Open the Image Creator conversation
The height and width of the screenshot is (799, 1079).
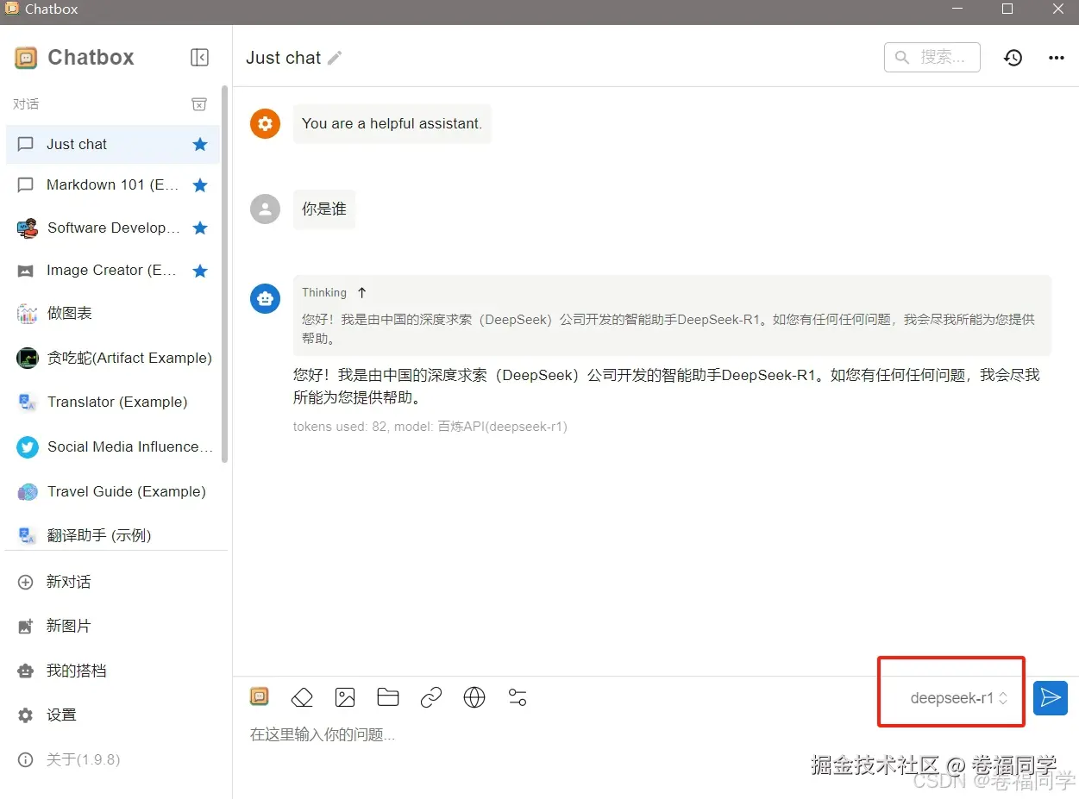tap(113, 271)
